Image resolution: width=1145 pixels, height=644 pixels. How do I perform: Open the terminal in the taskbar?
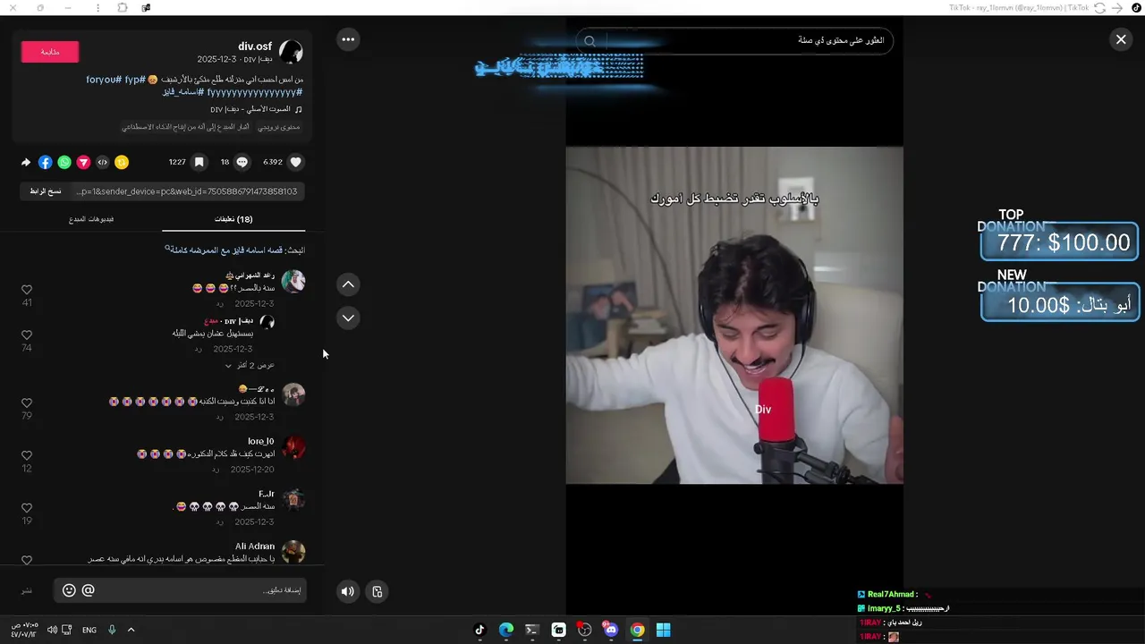coord(532,630)
